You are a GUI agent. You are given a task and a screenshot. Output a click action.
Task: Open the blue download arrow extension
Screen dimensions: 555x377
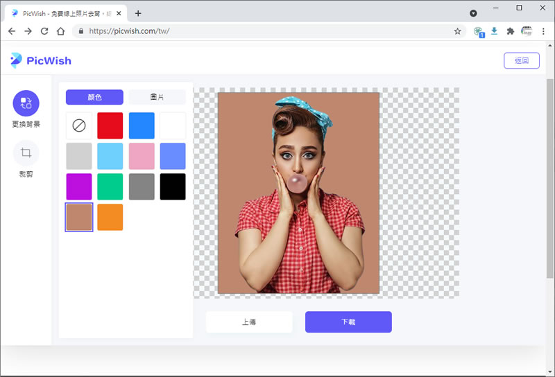tap(494, 31)
